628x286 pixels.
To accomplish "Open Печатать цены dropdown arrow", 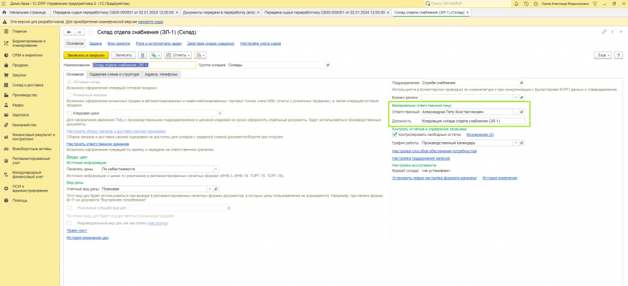I will point(216,169).
